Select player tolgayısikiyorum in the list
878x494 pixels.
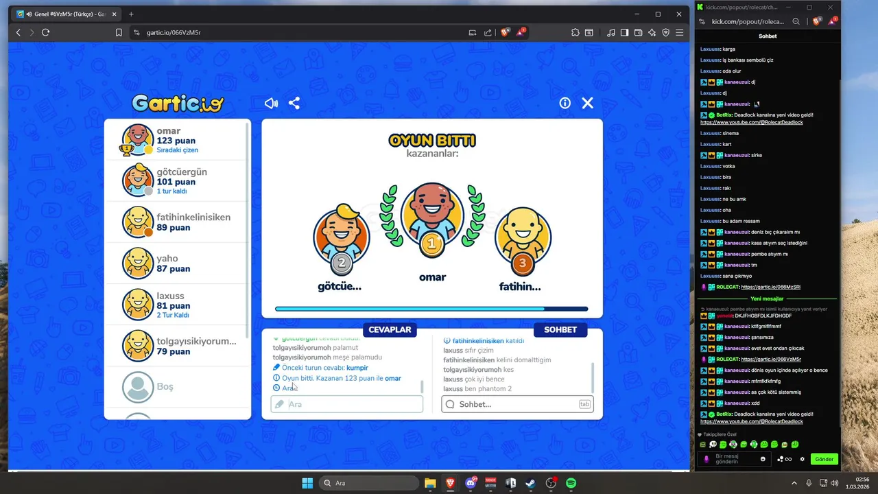(177, 346)
